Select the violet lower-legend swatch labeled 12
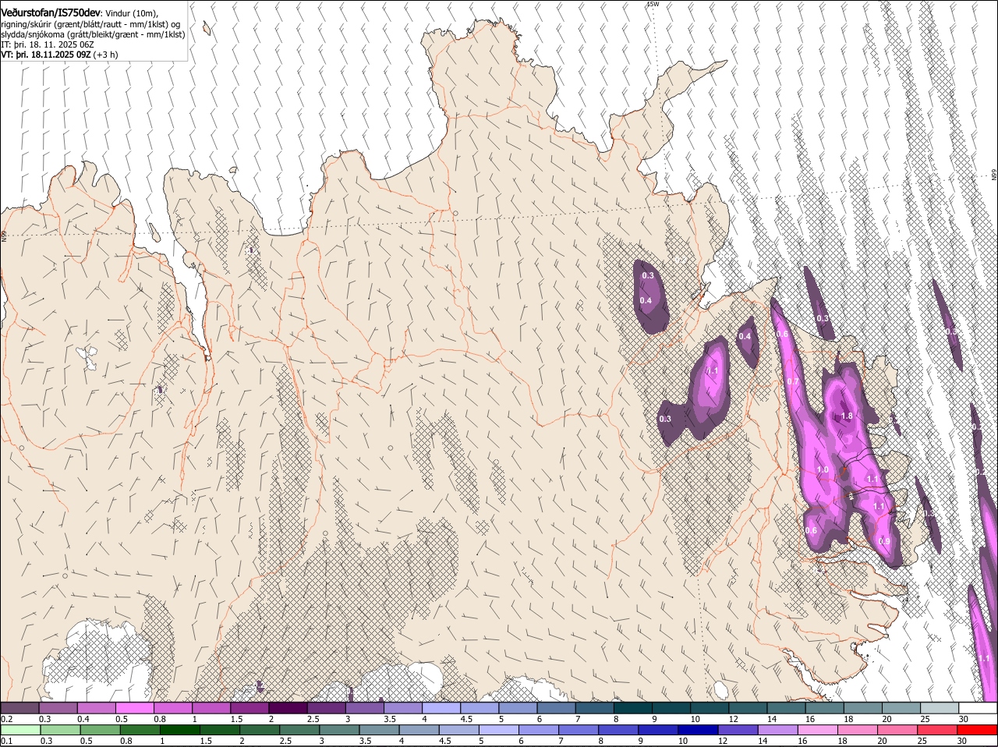The height and width of the screenshot is (747, 998). pyautogui.click(x=738, y=730)
